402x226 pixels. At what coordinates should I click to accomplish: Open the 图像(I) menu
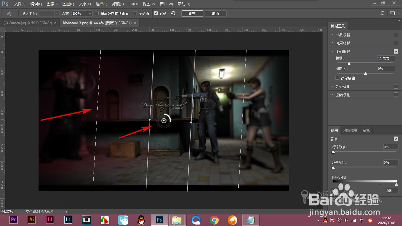click(52, 4)
